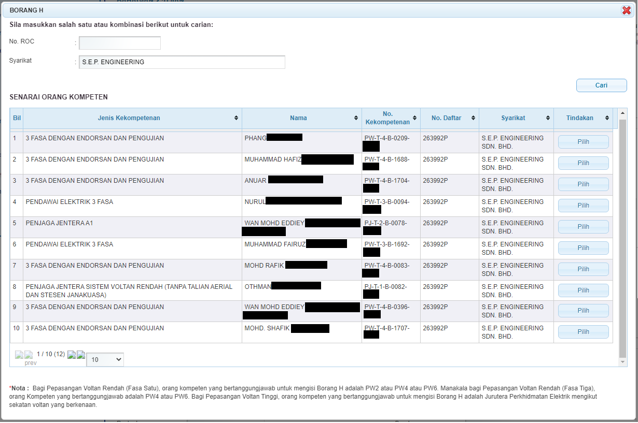Click Pilih for row 5 Penjaga Jentera A1
The height and width of the screenshot is (423, 638).
click(583, 227)
